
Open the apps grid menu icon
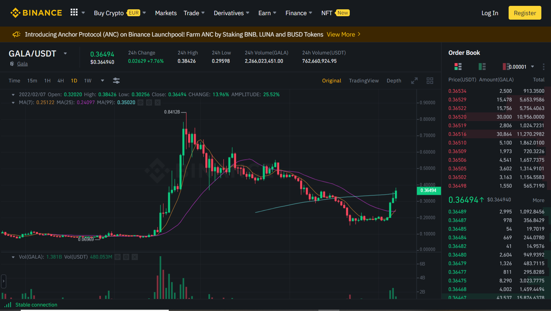74,12
